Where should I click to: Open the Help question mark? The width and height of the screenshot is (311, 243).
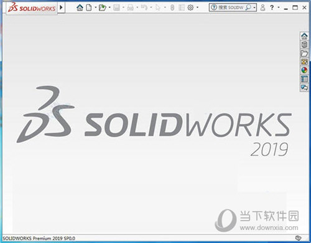(x=272, y=7)
